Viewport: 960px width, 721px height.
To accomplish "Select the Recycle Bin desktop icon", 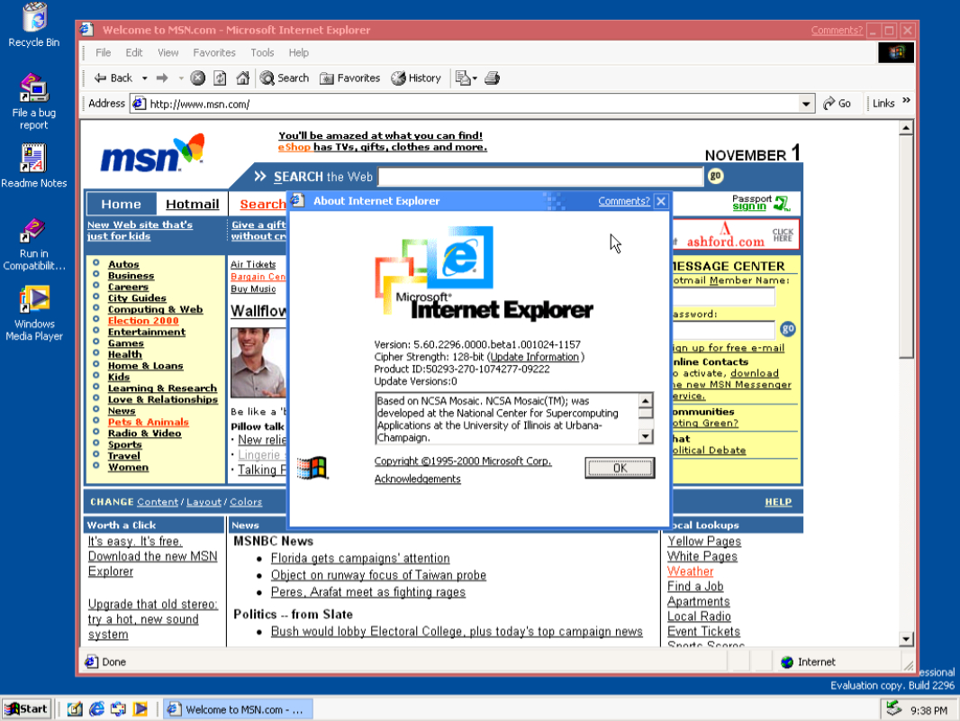I will [34, 18].
